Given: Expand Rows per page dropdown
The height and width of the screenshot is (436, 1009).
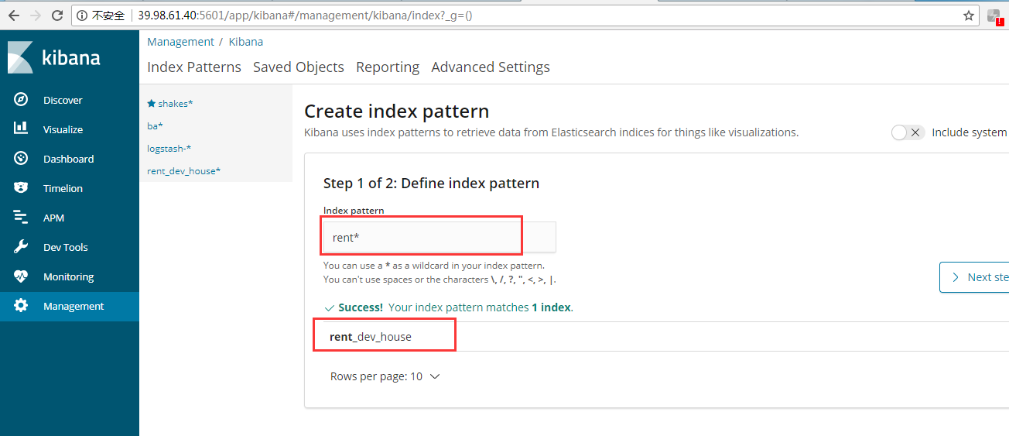Looking at the screenshot, I should tap(385, 376).
